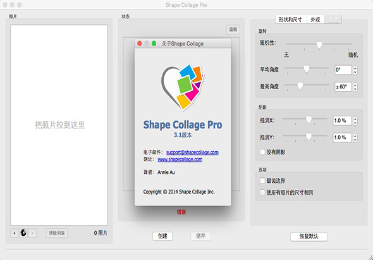The image size is (373, 260).
Task: Toggle the 使所有照片的尺寸相同 checkbox
Action: click(262, 192)
